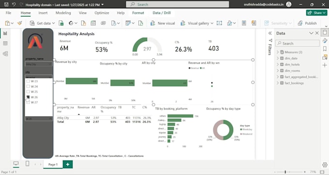Save the report with the floppy disk icon
Image resolution: width=329 pixels, height=175 pixels.
(x=6, y=4)
